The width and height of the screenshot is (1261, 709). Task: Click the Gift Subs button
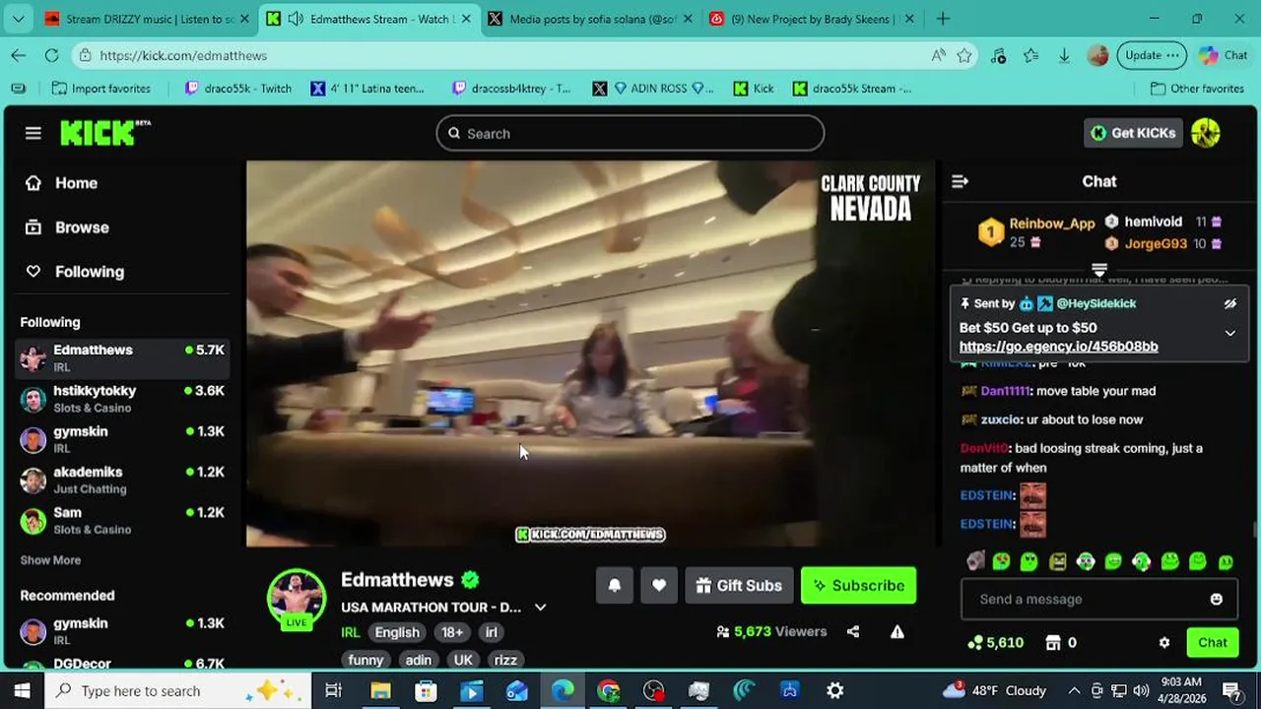[739, 585]
